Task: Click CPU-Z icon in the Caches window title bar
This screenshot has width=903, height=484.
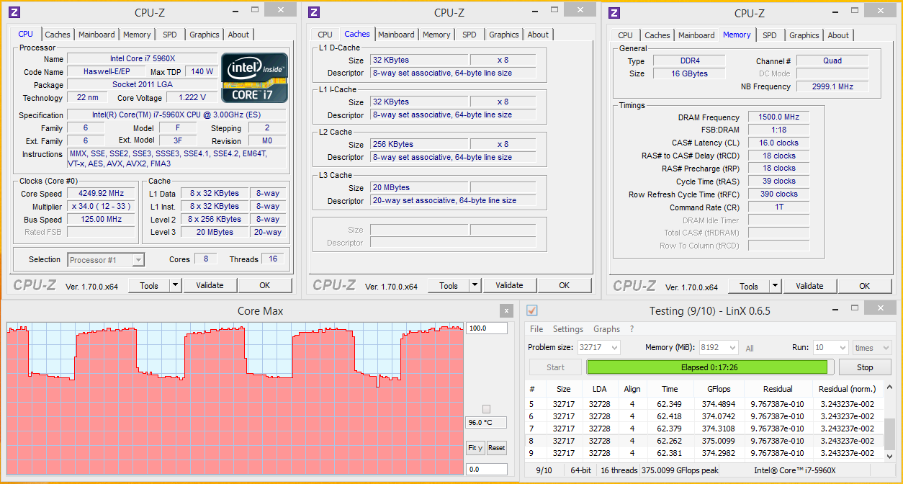Action: coord(314,12)
